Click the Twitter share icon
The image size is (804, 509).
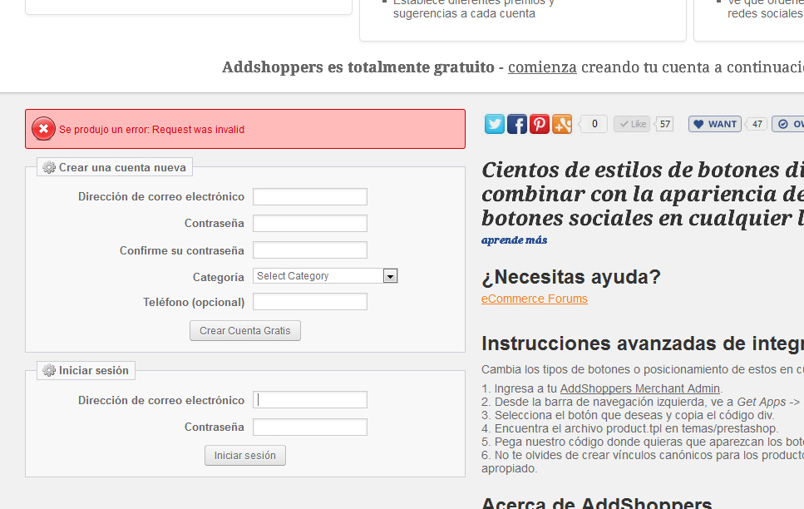(495, 124)
